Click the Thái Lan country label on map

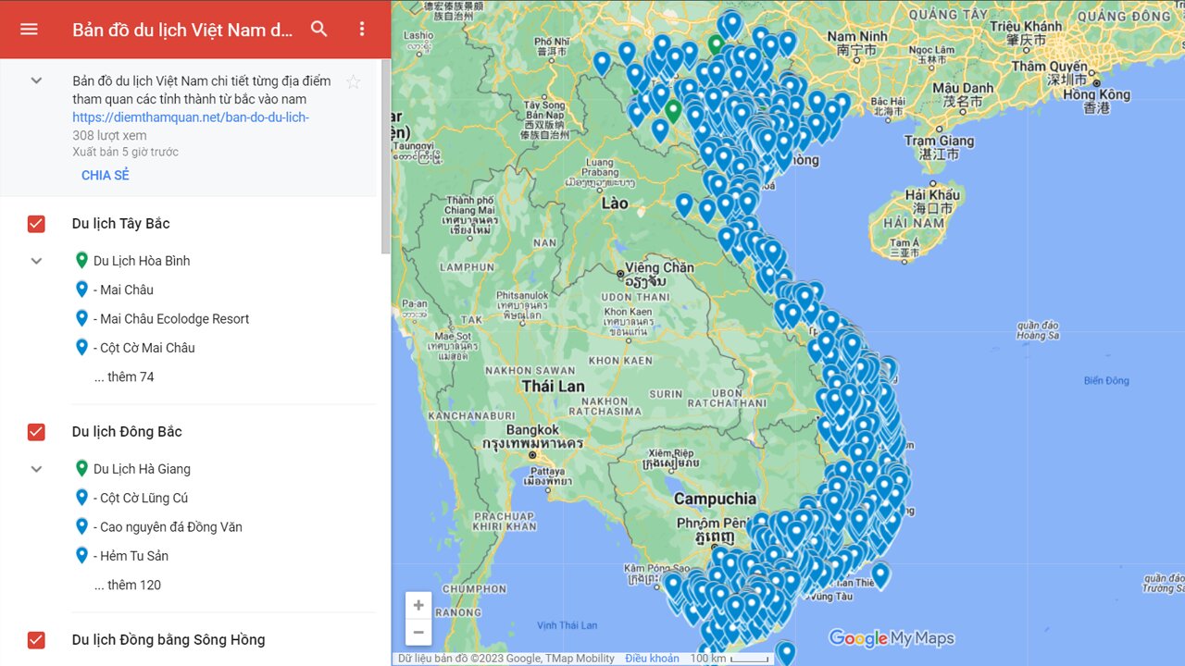(553, 386)
